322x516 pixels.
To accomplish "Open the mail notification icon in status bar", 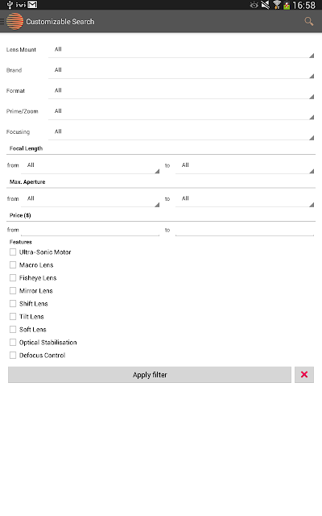I will [x=32, y=5].
